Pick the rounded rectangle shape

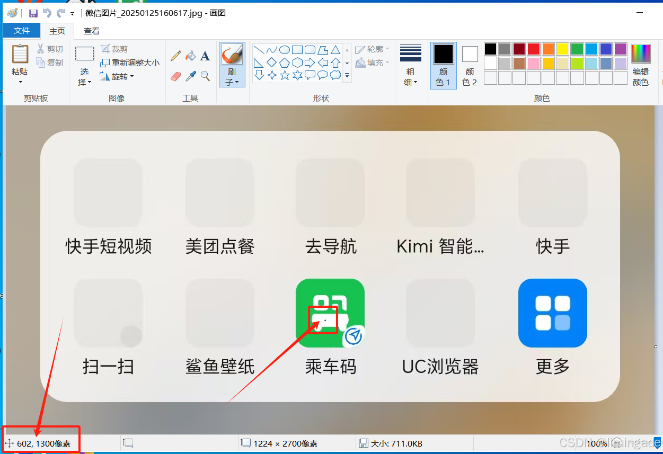coord(310,50)
